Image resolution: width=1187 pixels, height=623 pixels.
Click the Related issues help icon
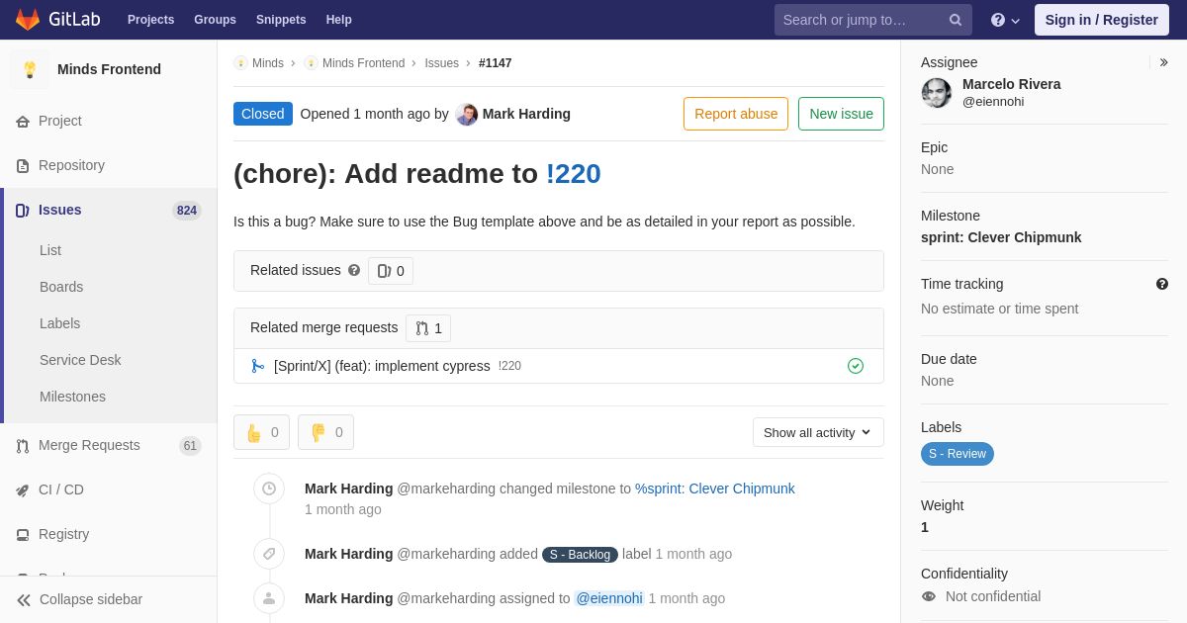click(354, 270)
